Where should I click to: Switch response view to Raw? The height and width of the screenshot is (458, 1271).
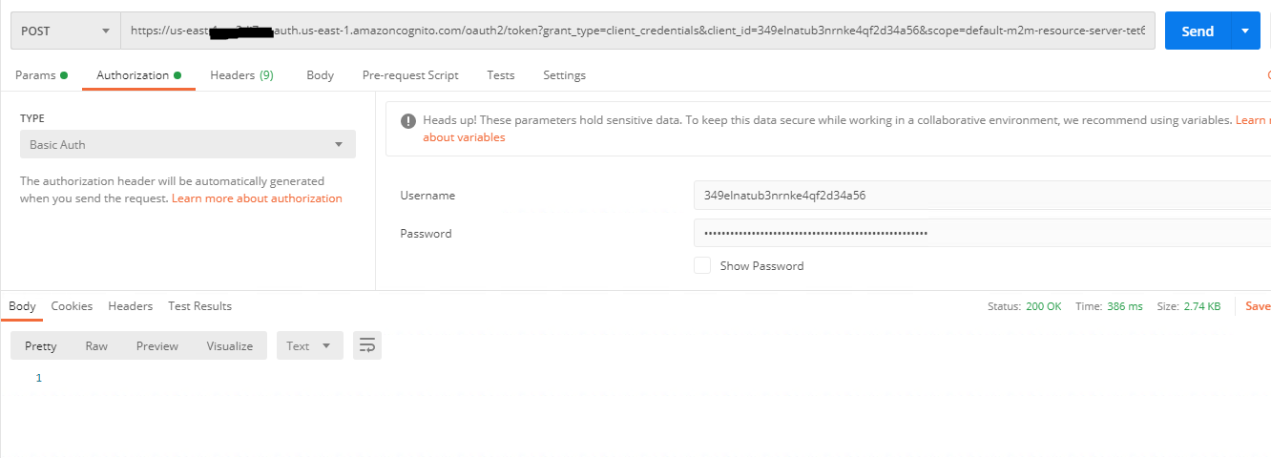(96, 346)
